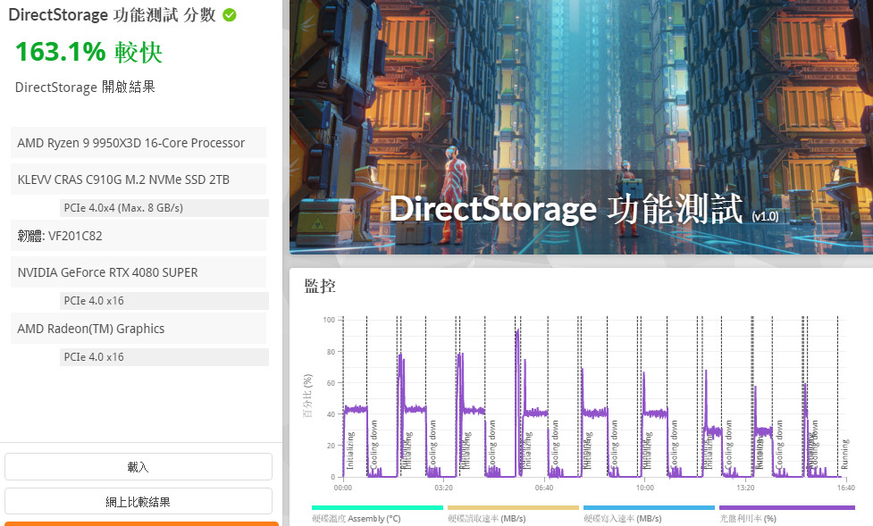Click the DirectStorage 功能測試 banner image
873x526 pixels.
581,125
